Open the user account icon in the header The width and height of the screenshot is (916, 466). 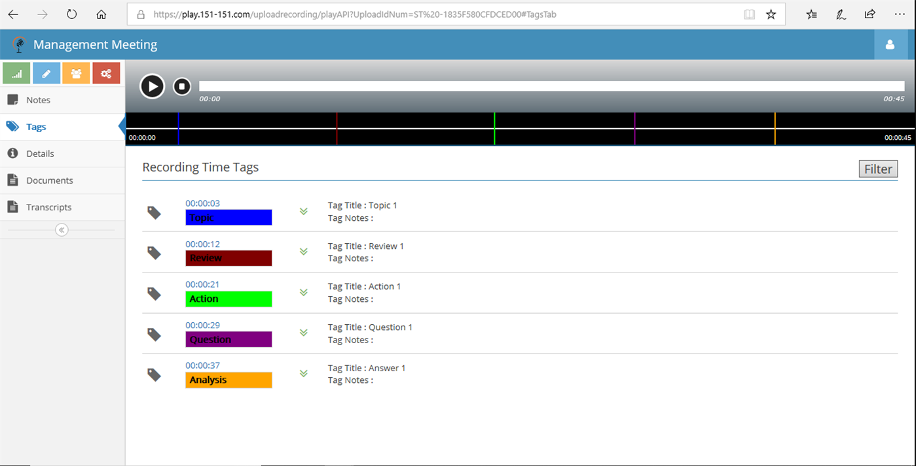tap(890, 44)
